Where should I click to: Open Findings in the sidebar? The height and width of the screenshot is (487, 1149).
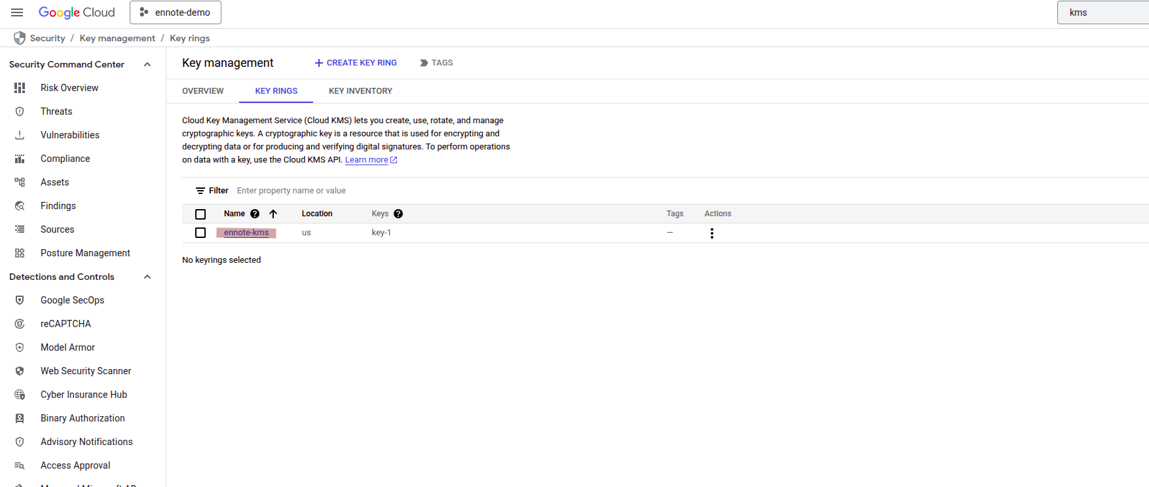[58, 206]
